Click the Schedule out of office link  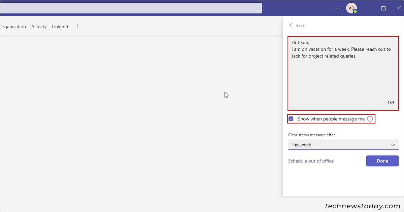(x=311, y=161)
